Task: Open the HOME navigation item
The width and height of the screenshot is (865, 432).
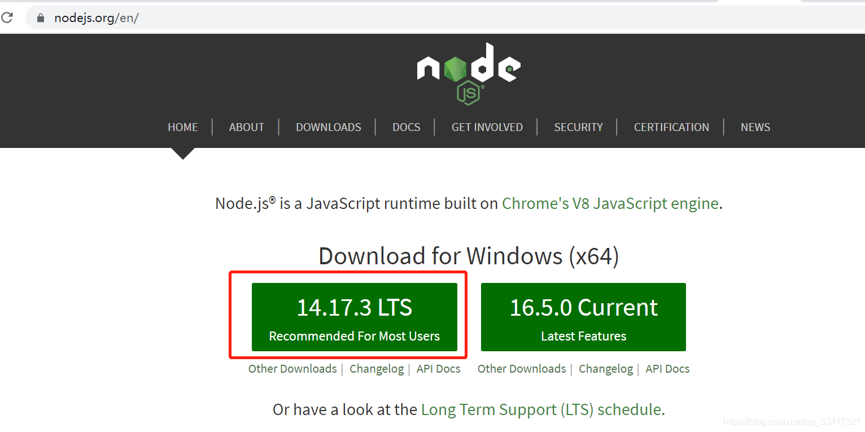Action: coord(183,127)
